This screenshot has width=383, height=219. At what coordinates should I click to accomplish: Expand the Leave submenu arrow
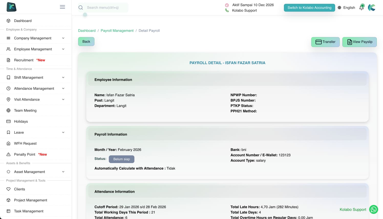63,132
